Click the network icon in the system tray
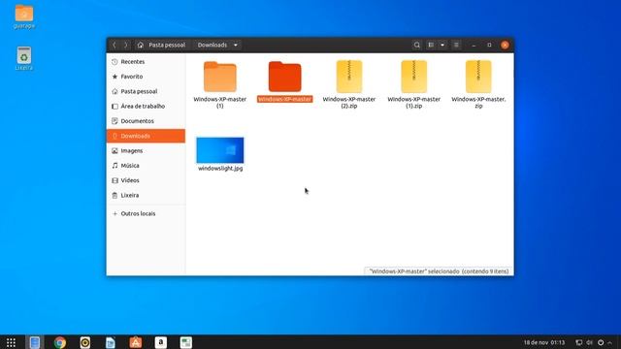The height and width of the screenshot is (349, 621). point(578,342)
